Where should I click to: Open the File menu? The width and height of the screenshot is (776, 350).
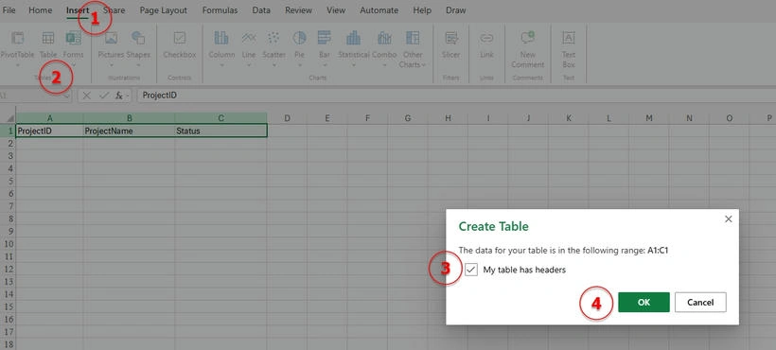pyautogui.click(x=9, y=9)
